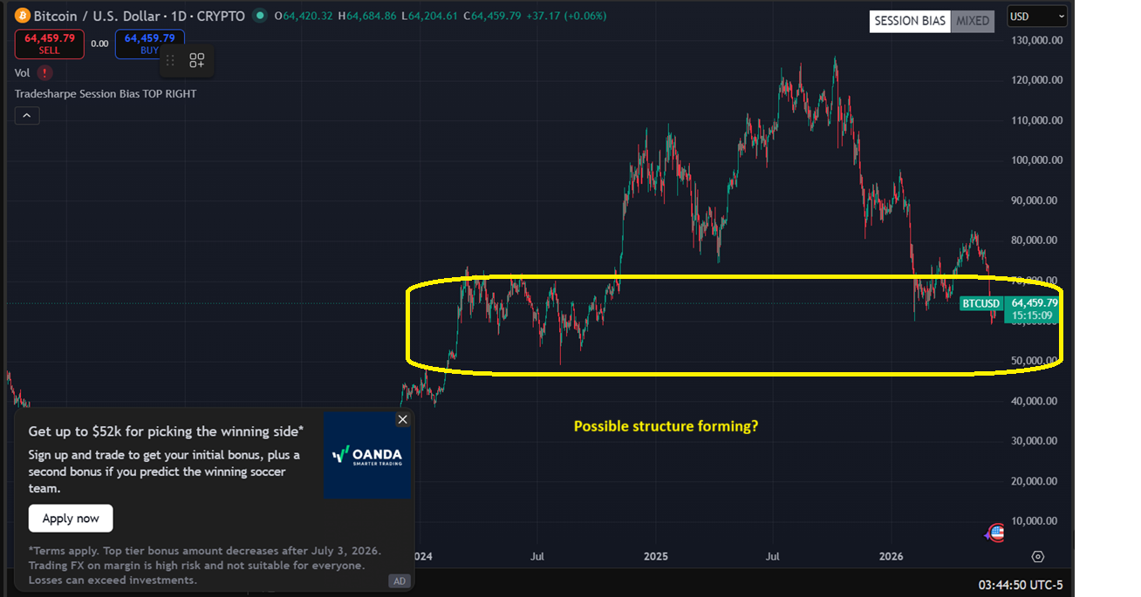
Task: Click the Bitcoin symbol logo icon
Action: [x=23, y=16]
